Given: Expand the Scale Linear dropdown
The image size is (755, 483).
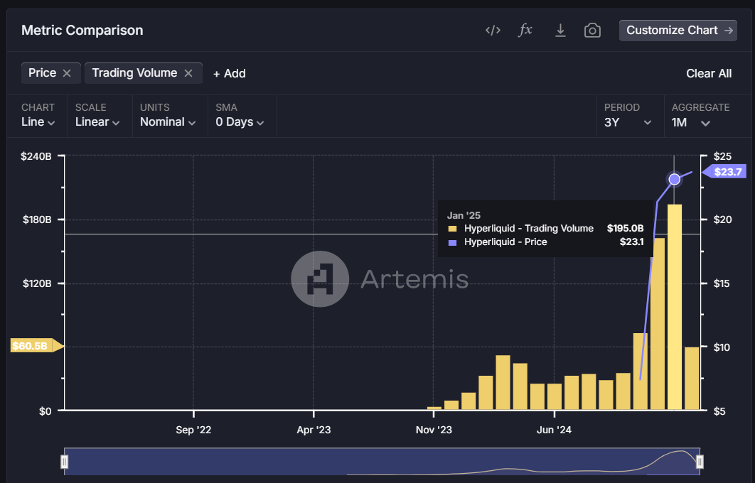Looking at the screenshot, I should [97, 122].
